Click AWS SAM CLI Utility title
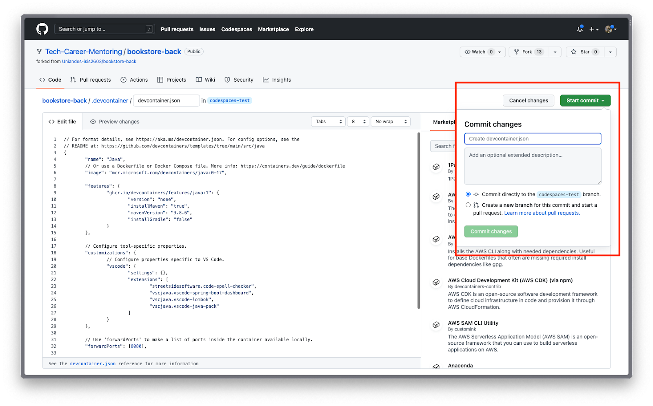The image size is (653, 406). click(x=473, y=323)
